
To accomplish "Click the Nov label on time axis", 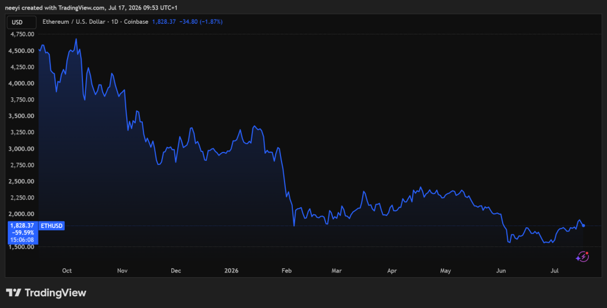I will (x=122, y=271).
